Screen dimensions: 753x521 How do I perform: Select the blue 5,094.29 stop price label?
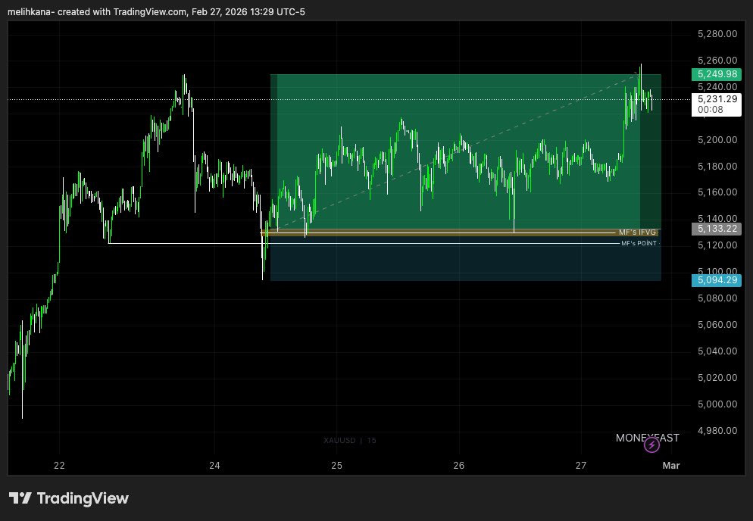[717, 280]
